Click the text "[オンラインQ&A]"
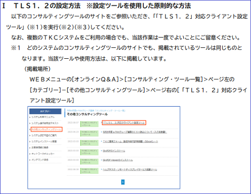 point(95,79)
